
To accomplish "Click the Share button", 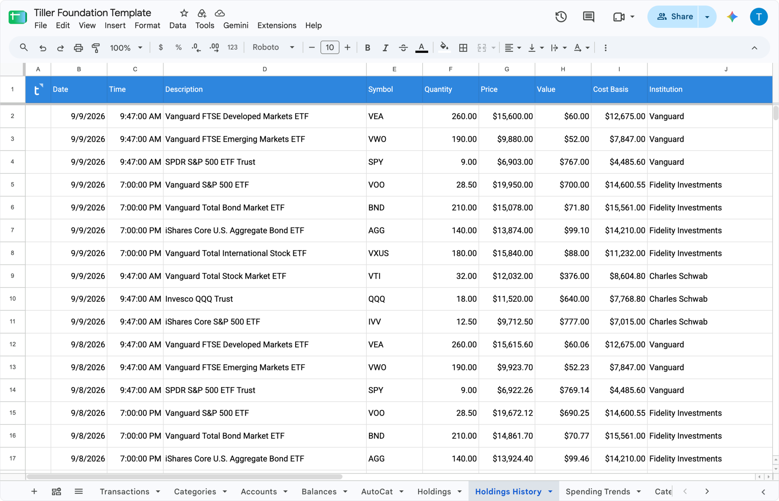I will (x=672, y=17).
